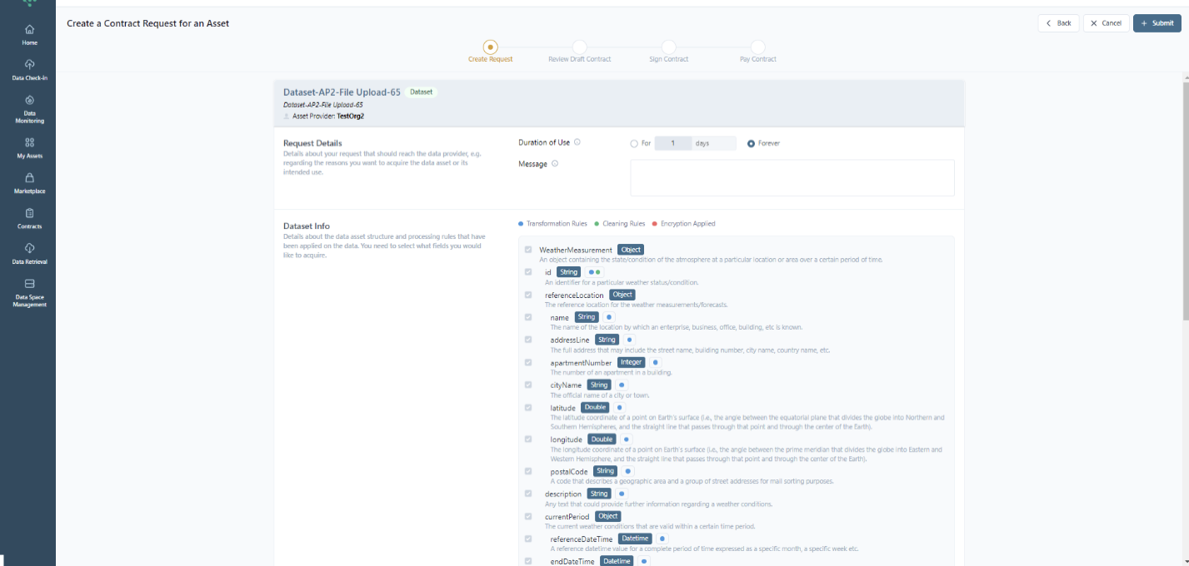
Task: Open the Data Check-in sidebar icon
Action: point(29,69)
